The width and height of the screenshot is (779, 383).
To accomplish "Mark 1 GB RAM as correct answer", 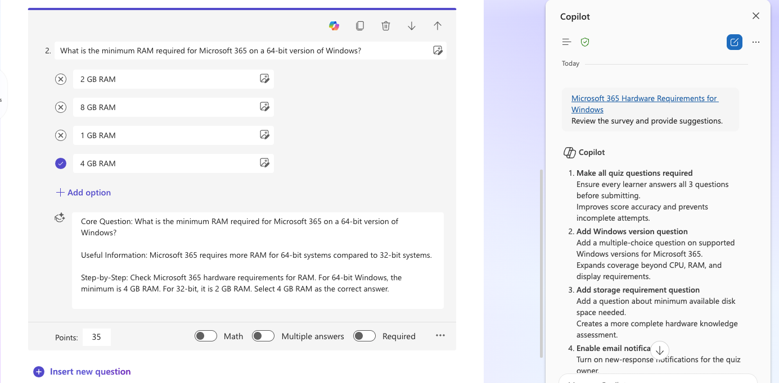I will click(x=61, y=135).
